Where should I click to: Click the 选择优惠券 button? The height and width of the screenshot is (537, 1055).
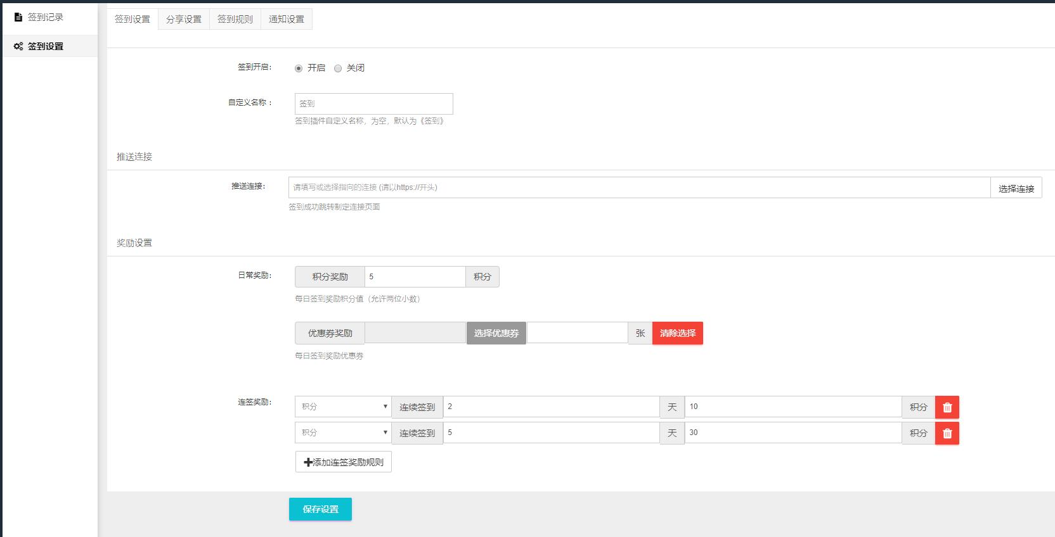[x=496, y=333]
